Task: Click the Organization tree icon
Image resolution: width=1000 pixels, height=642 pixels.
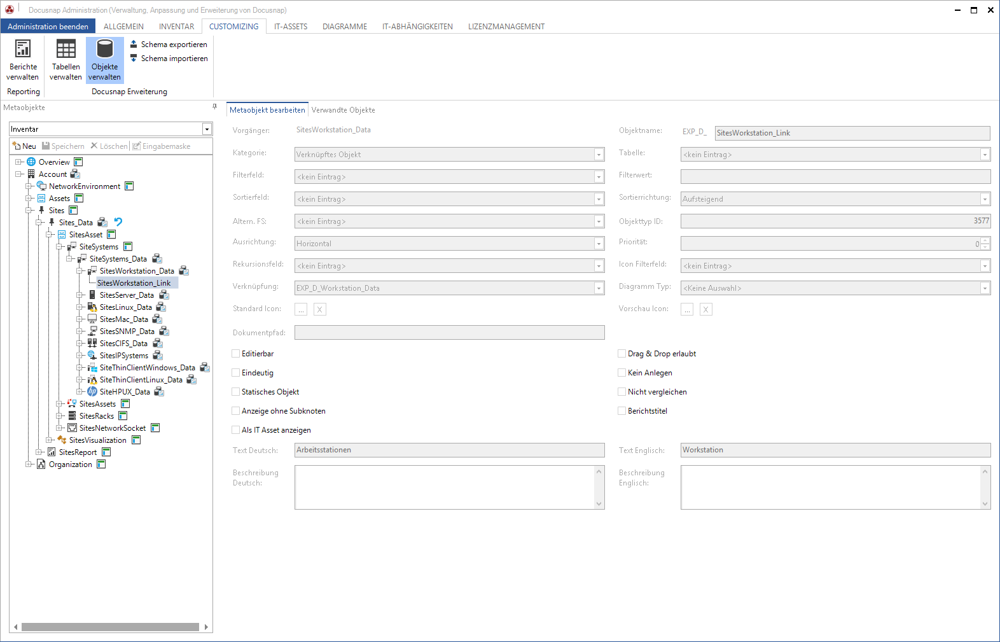Action: 41,464
